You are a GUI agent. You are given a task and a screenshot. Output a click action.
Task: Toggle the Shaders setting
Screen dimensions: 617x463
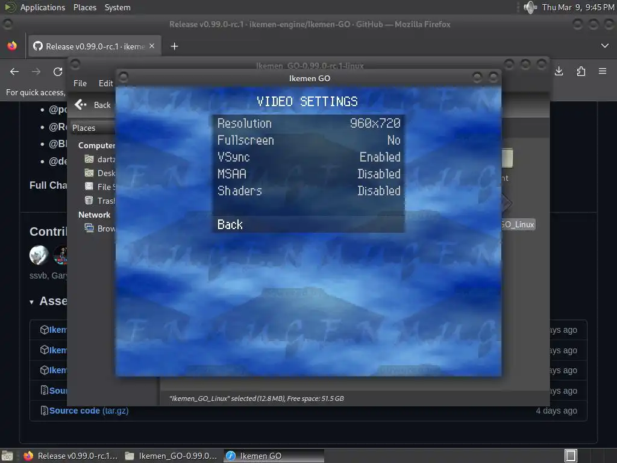[x=308, y=191]
